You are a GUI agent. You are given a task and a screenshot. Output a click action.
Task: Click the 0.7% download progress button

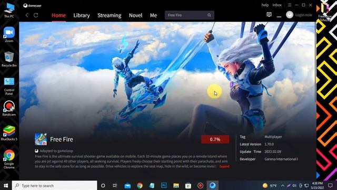click(x=215, y=139)
